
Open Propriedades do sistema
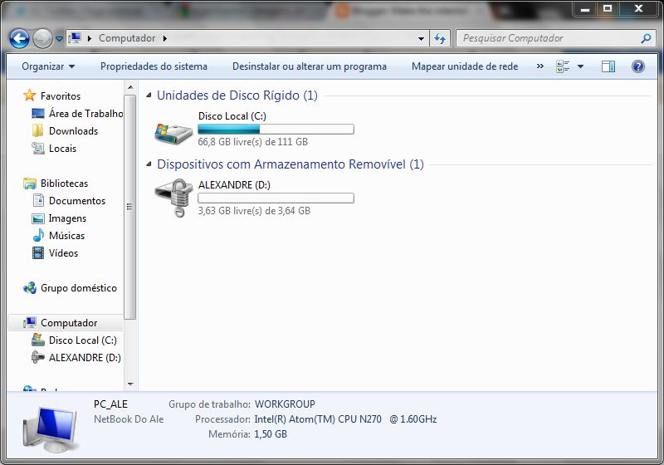pyautogui.click(x=154, y=66)
